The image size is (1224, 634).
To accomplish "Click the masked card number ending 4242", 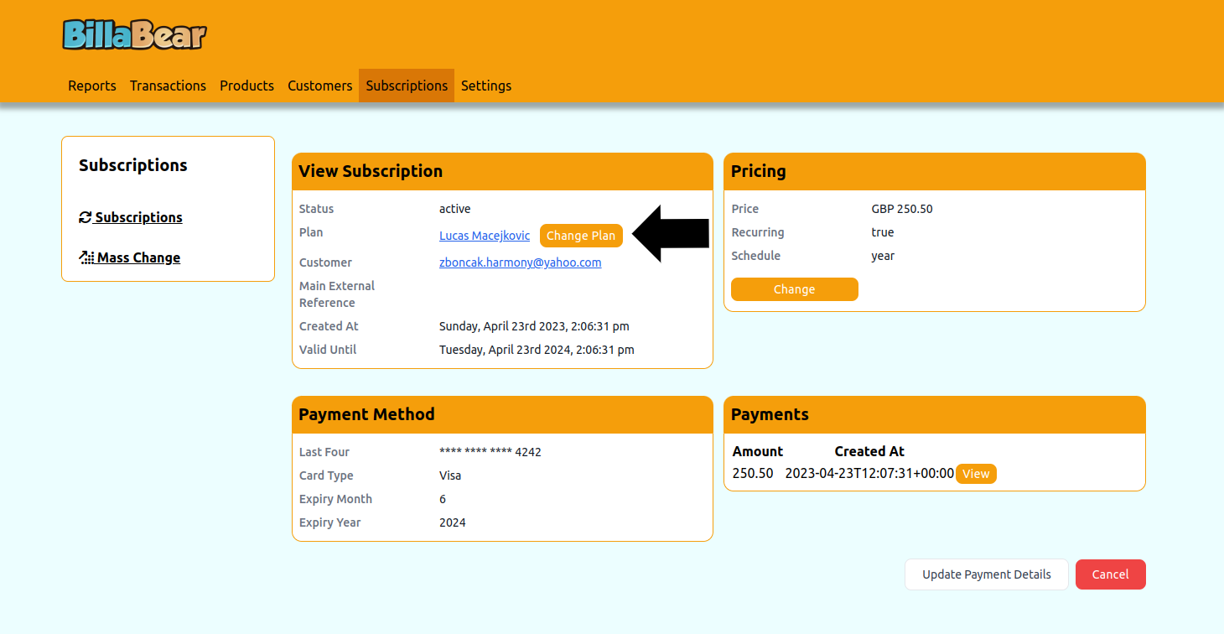I will [490, 452].
